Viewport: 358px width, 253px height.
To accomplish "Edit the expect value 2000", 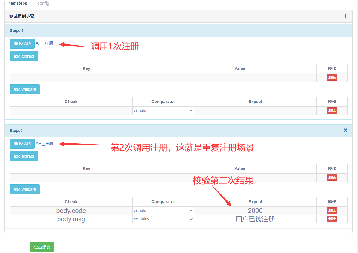I will 255,211.
